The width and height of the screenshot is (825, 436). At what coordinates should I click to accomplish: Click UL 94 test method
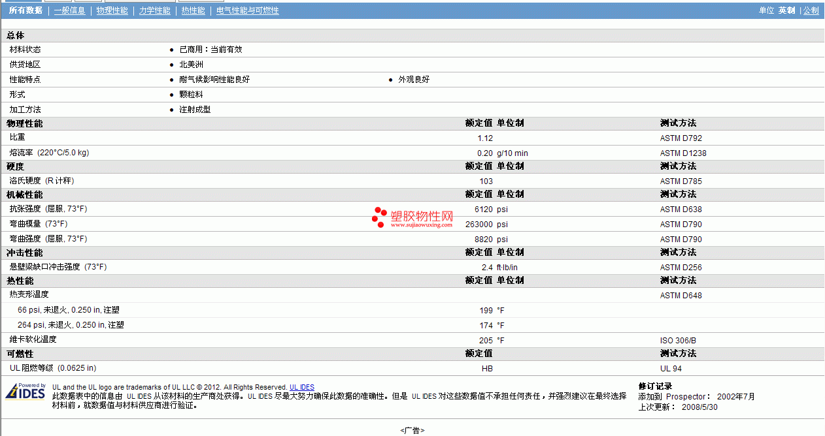671,369
